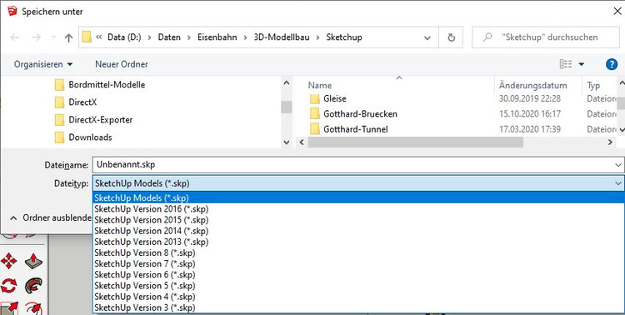625x315 pixels.
Task: Click the file list horizontal scrollbar thumb
Action: coord(415,142)
